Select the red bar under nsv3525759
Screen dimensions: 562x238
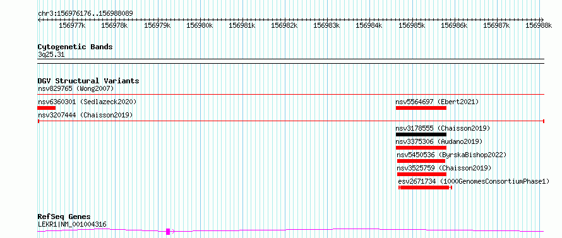[422, 174]
